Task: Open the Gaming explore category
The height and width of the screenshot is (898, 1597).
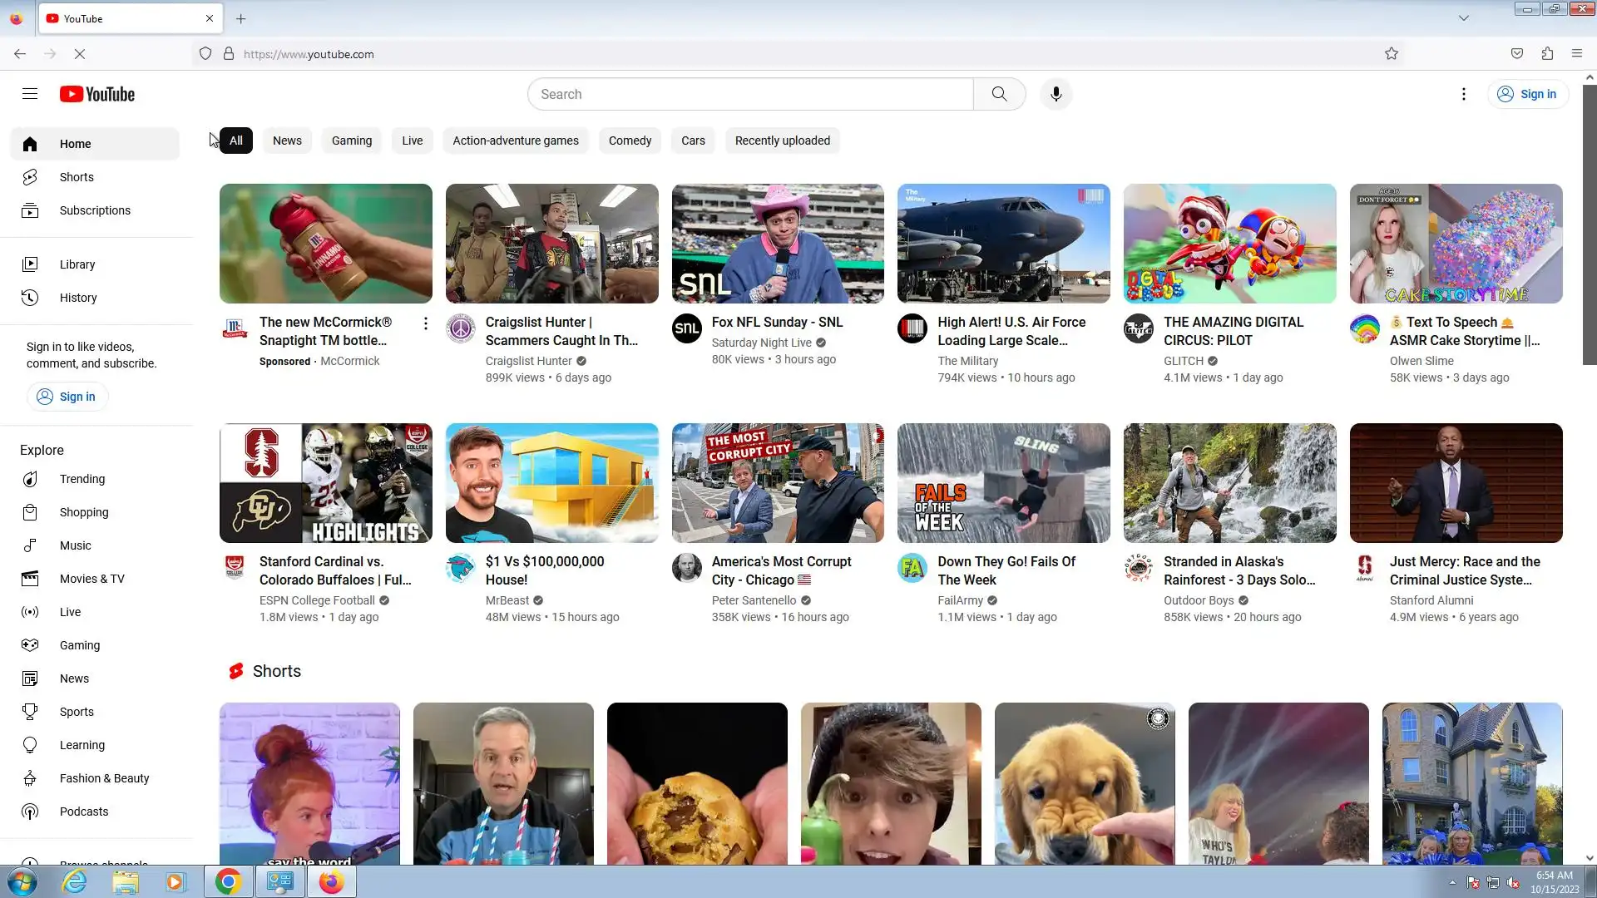Action: pyautogui.click(x=80, y=645)
